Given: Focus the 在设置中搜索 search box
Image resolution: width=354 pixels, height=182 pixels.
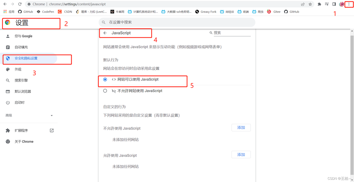Looking at the screenshot, I should (177, 22).
